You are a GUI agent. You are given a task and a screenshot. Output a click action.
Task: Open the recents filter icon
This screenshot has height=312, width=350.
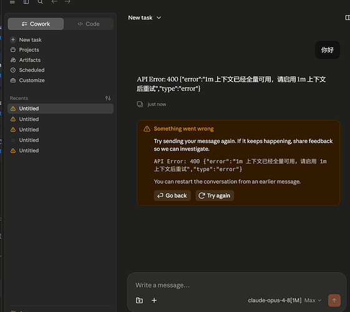tap(108, 98)
